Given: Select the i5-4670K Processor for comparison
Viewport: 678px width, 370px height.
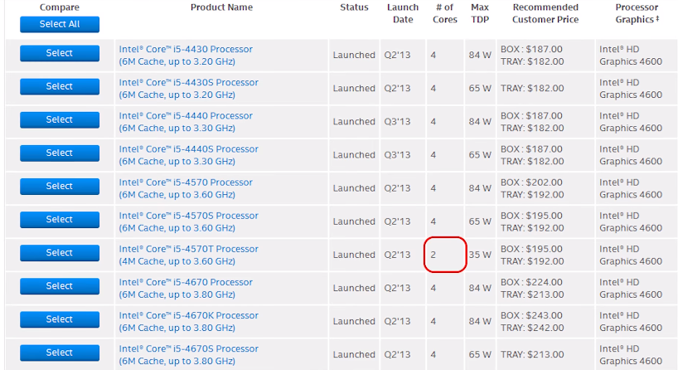Looking at the screenshot, I should (x=60, y=319).
